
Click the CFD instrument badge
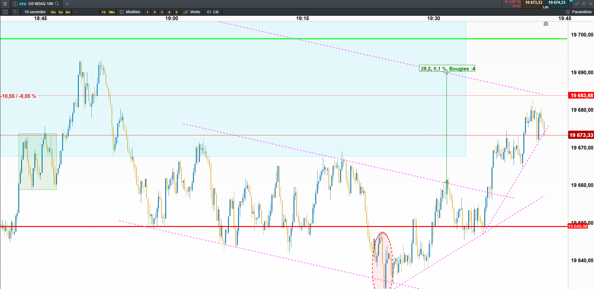(23, 4)
